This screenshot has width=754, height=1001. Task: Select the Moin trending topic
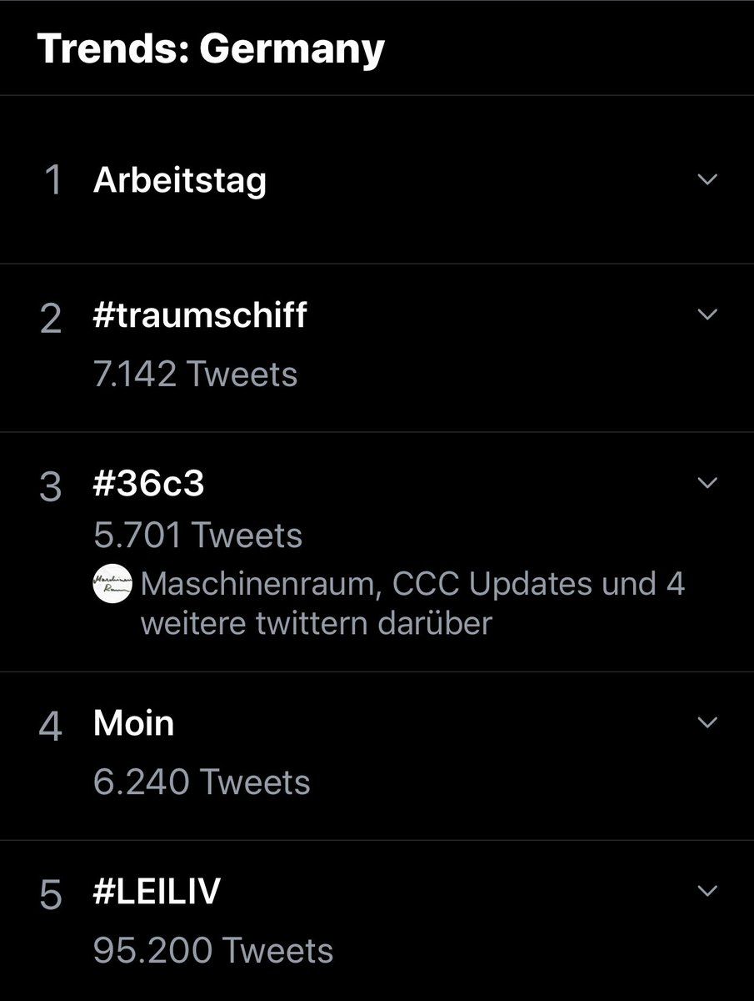pos(133,723)
